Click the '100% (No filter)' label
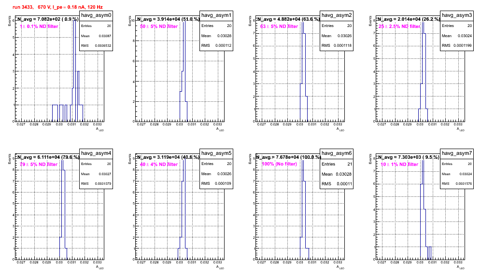Image resolution: width=481 pixels, height=276 pixels. [x=280, y=164]
